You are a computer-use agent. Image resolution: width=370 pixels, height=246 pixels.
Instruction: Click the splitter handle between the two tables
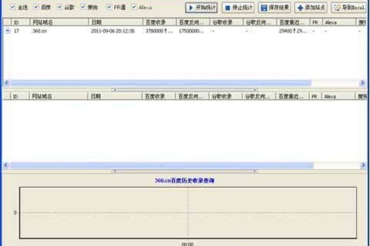[x=184, y=90]
